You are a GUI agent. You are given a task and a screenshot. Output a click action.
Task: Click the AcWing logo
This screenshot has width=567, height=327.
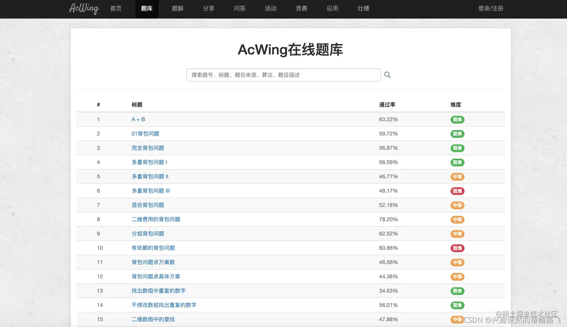coord(84,8)
